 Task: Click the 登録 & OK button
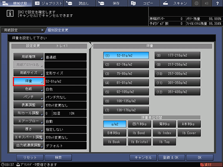click(171, 158)
